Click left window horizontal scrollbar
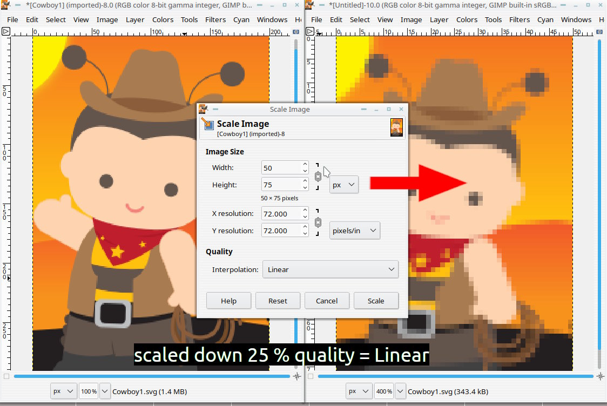 click(152, 376)
